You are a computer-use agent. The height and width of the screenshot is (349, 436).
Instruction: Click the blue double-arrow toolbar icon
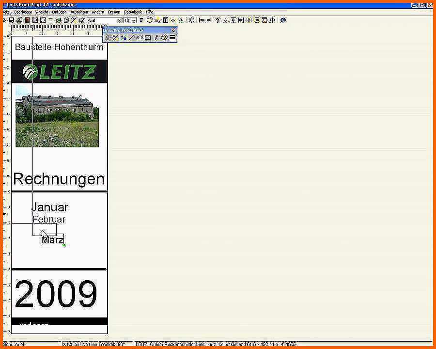283,20
